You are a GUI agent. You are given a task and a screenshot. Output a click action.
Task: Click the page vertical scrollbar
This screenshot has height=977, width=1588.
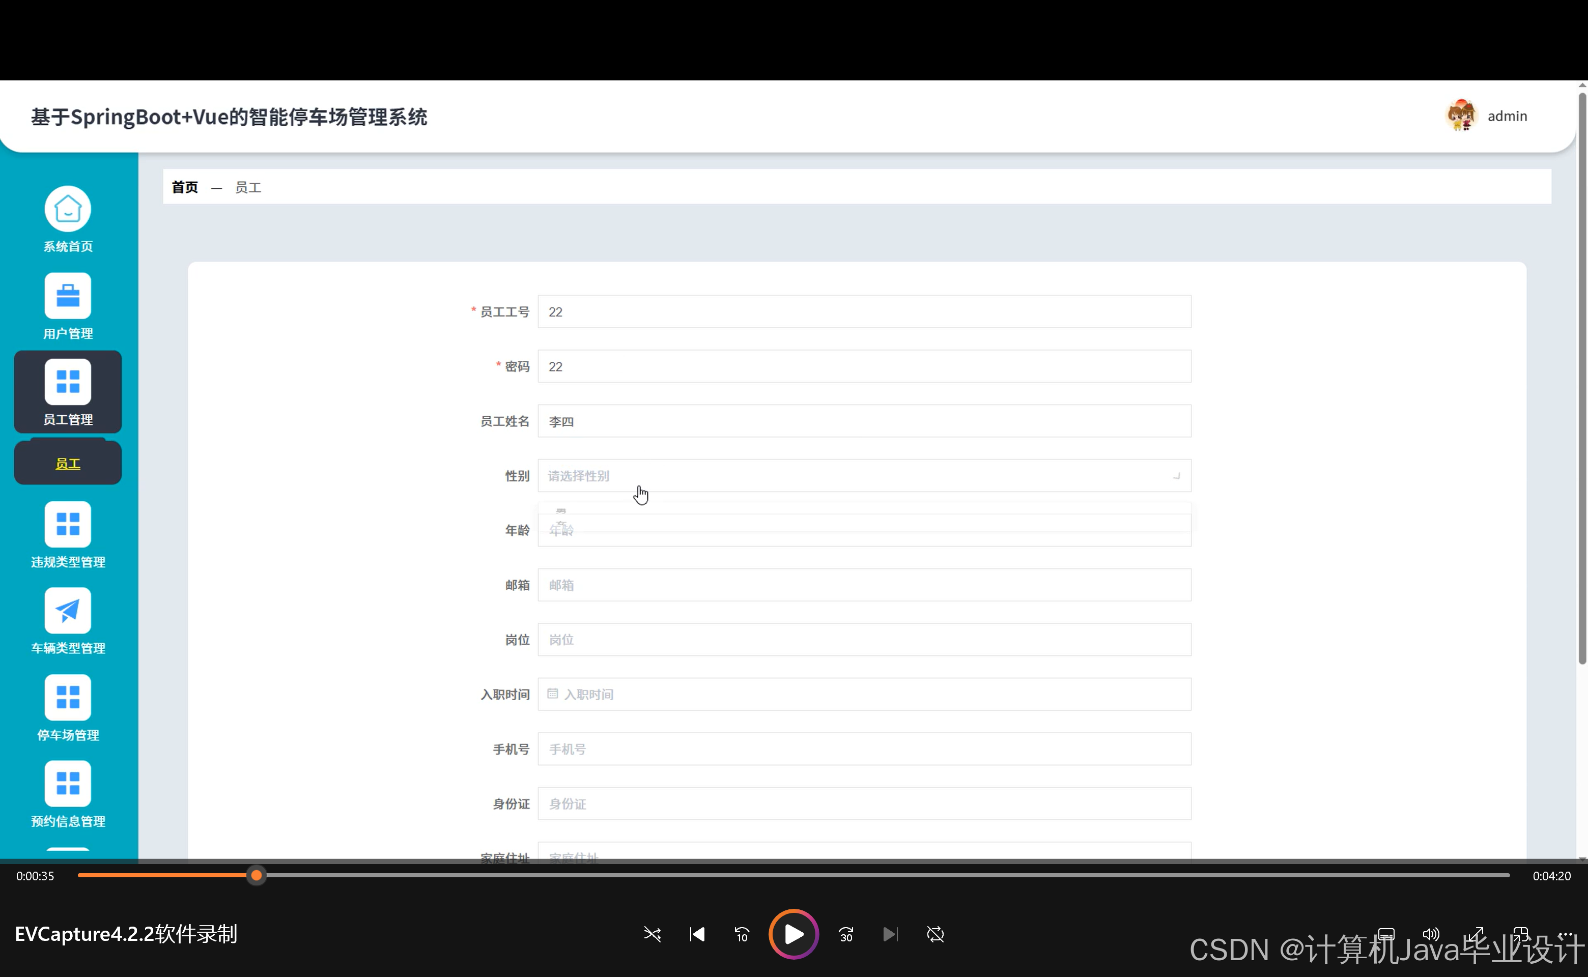pyautogui.click(x=1582, y=378)
